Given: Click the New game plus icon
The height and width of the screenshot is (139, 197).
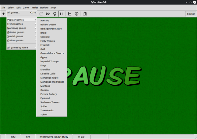Looking at the screenshot, I should [x=4, y=14].
